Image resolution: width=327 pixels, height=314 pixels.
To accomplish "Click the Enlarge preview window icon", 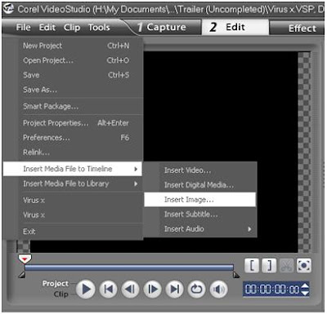I will [x=303, y=266].
